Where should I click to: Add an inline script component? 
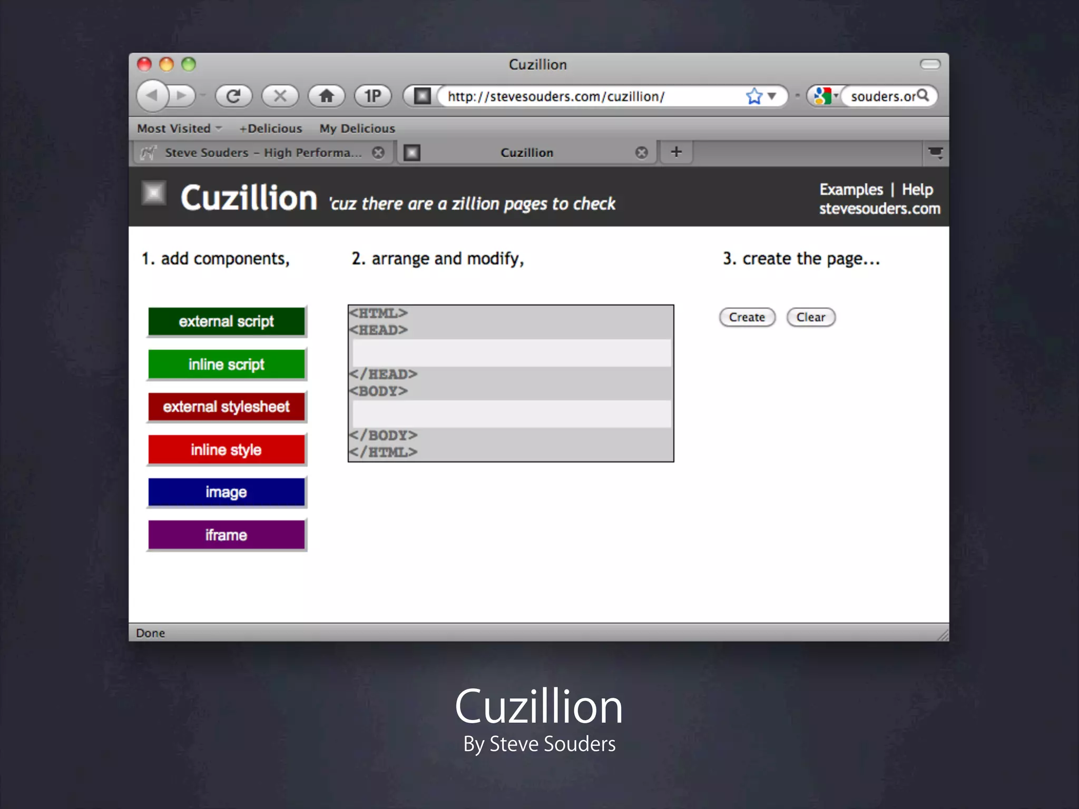(x=227, y=364)
